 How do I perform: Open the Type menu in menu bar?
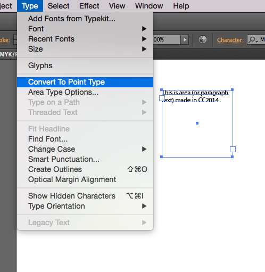coord(30,6)
